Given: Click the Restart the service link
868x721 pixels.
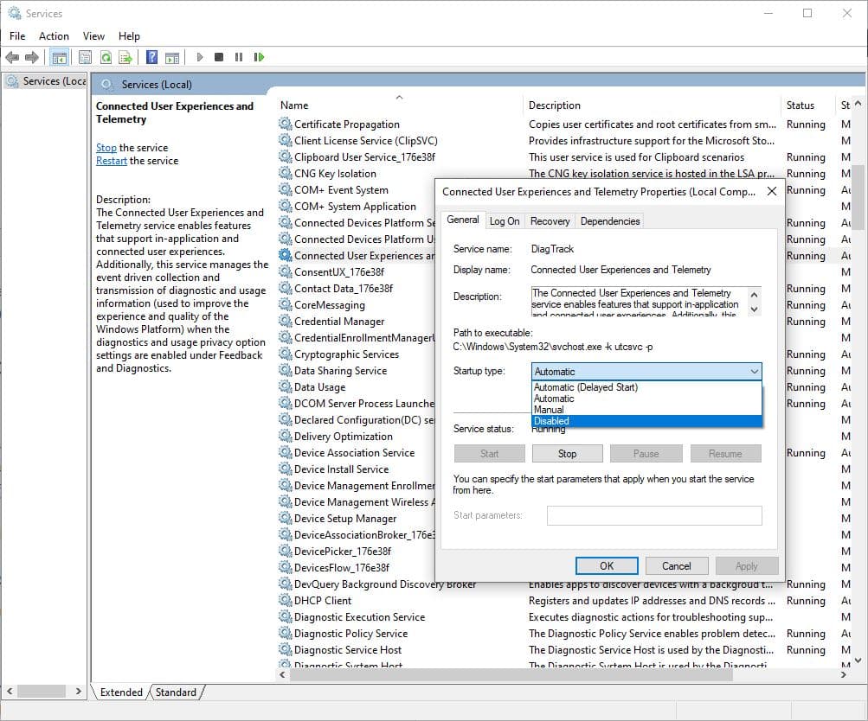Looking at the screenshot, I should pyautogui.click(x=111, y=161).
